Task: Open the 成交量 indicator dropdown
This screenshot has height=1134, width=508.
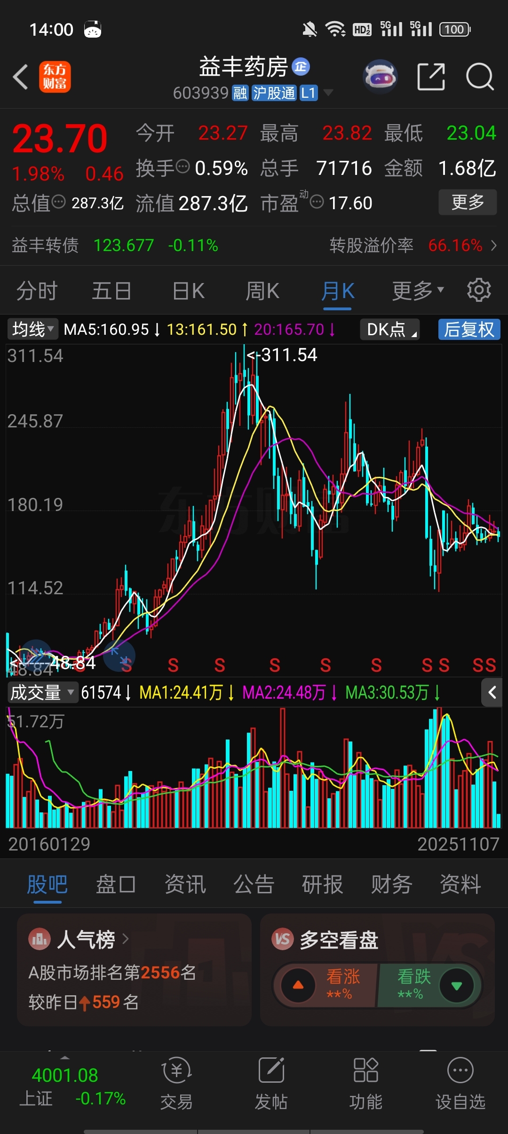Action: coord(42,693)
